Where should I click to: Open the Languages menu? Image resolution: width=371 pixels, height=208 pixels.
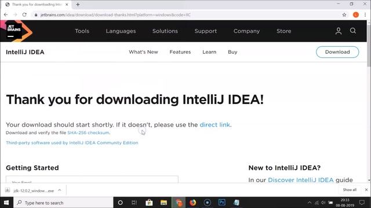(x=121, y=31)
